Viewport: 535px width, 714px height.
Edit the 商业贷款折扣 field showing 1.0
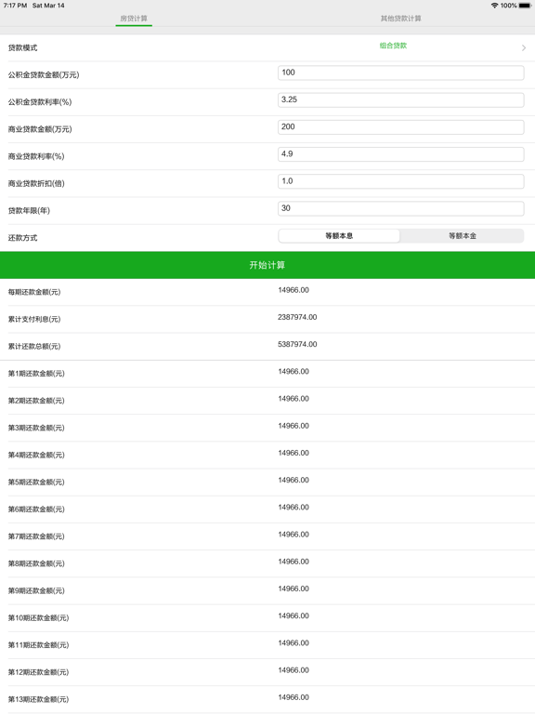coord(401,181)
